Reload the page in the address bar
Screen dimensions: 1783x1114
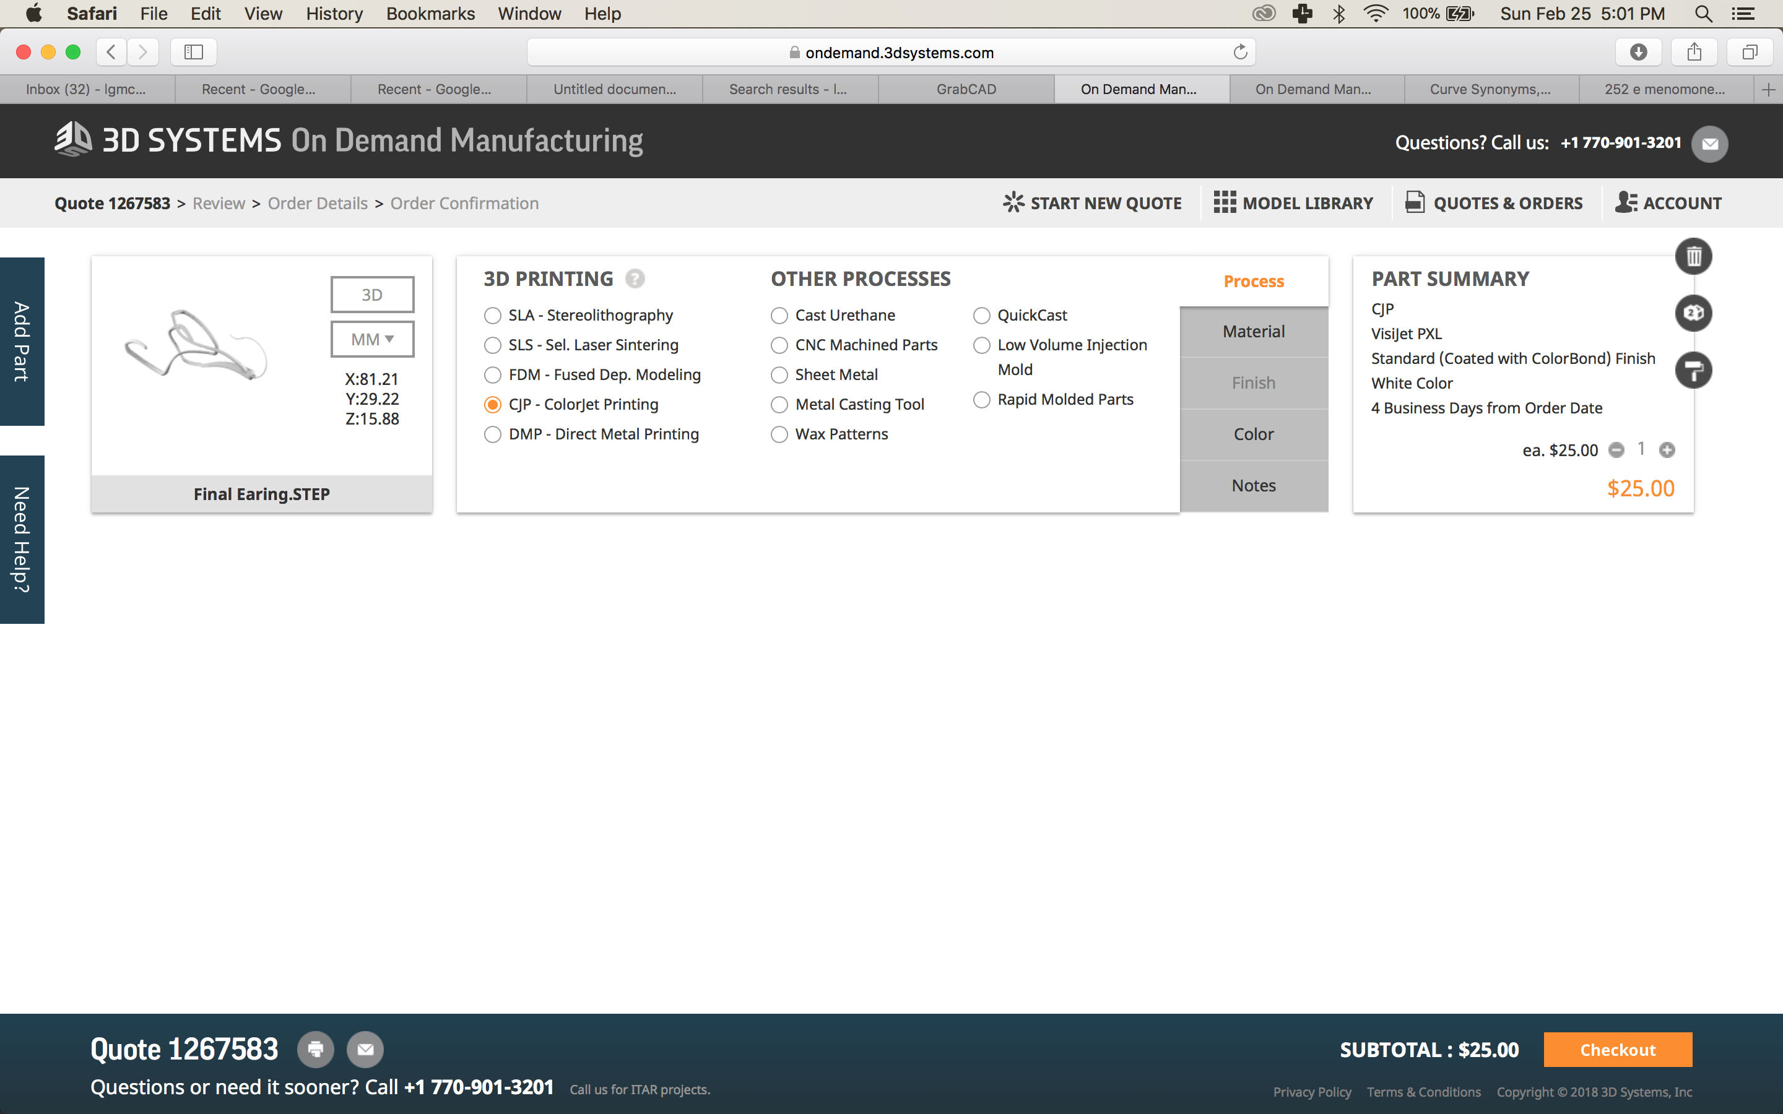click(x=1240, y=53)
